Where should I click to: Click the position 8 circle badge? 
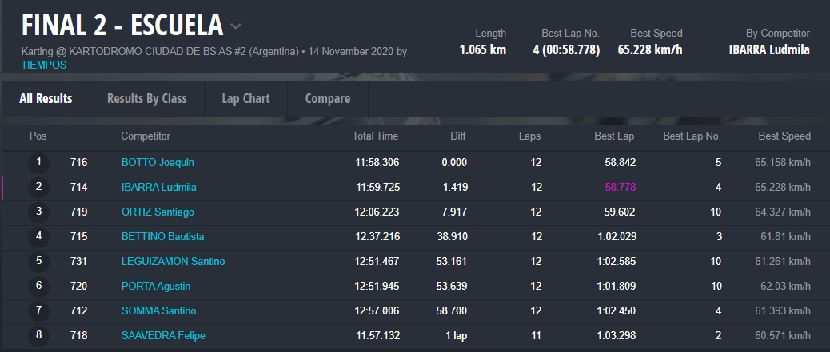point(38,335)
